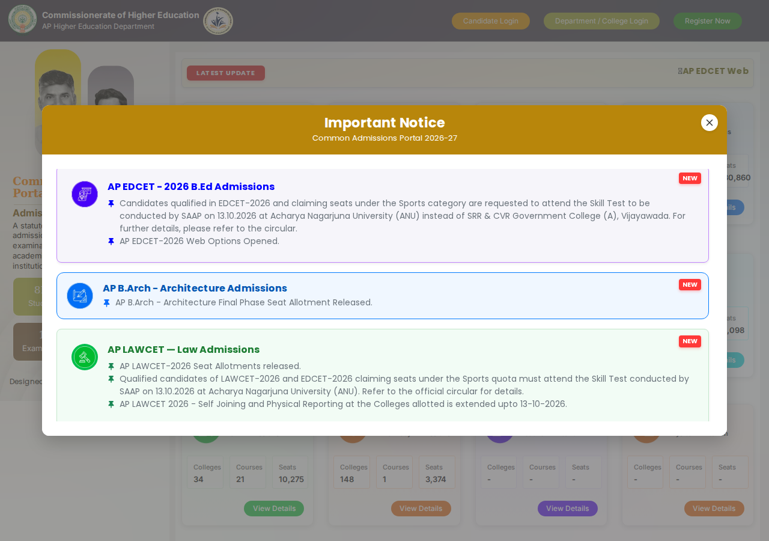Viewport: 769px width, 541px height.
Task: Click 'AP LAWCET-2026 Seat Allotments released.' text
Action: click(210, 367)
